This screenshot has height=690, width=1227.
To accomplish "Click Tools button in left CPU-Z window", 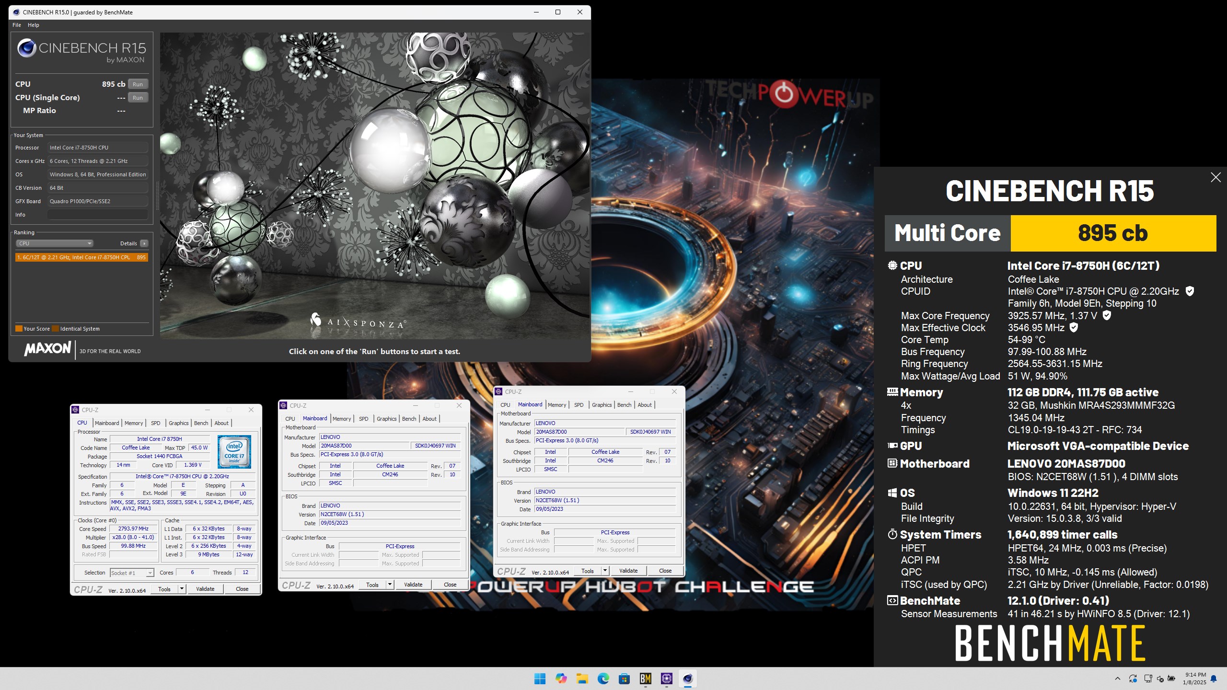I will (x=164, y=589).
